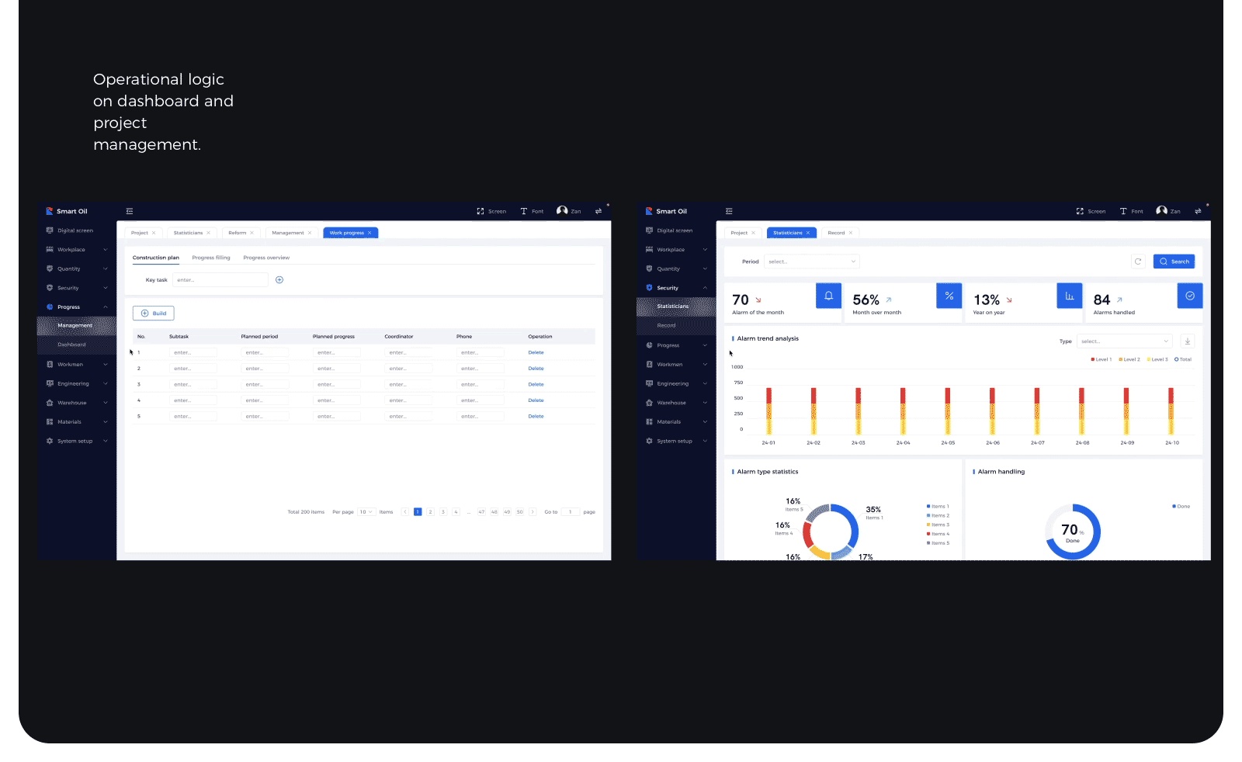Click the Key task input field

click(220, 280)
